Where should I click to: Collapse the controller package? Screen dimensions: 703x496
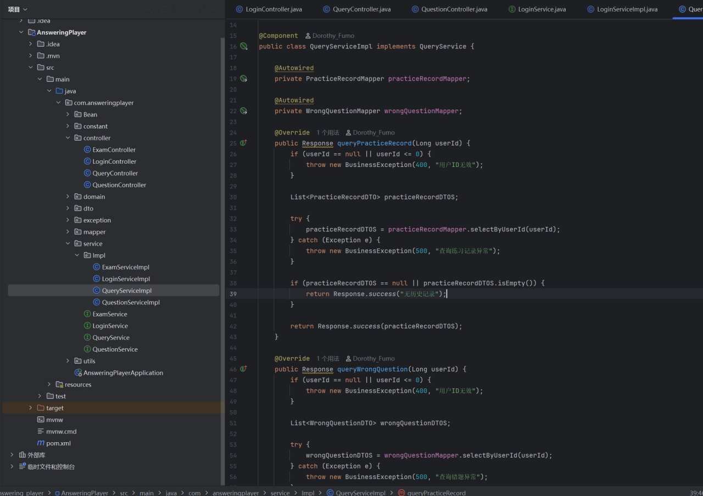click(x=68, y=138)
